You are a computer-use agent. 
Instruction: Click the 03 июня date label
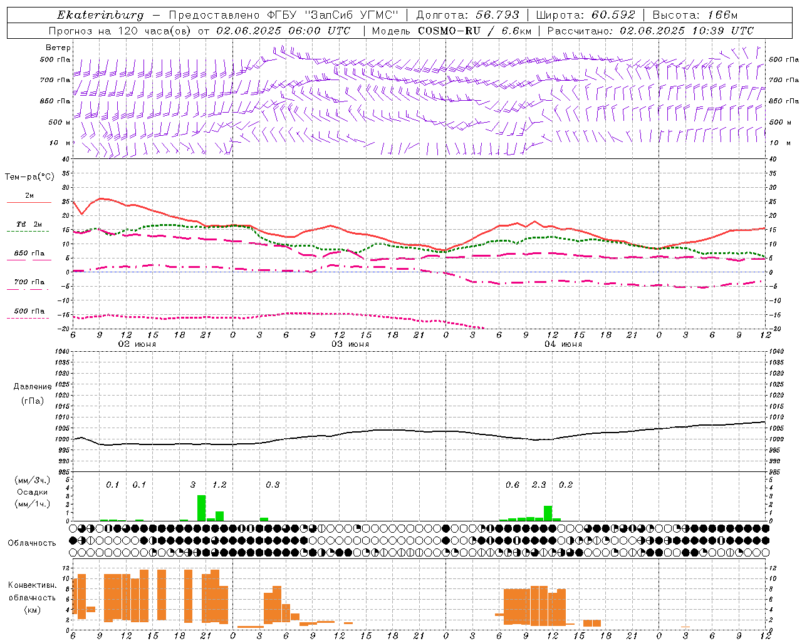350,344
